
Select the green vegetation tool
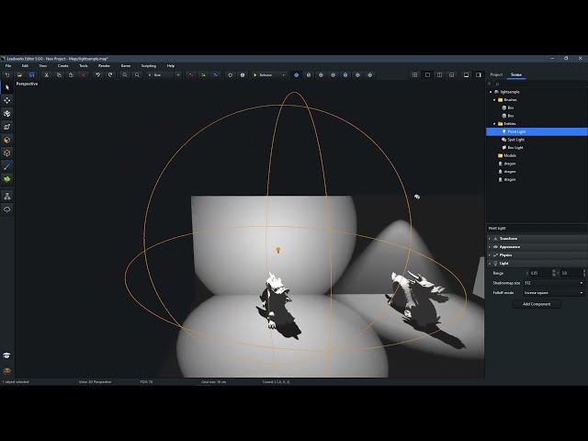pyautogui.click(x=7, y=179)
